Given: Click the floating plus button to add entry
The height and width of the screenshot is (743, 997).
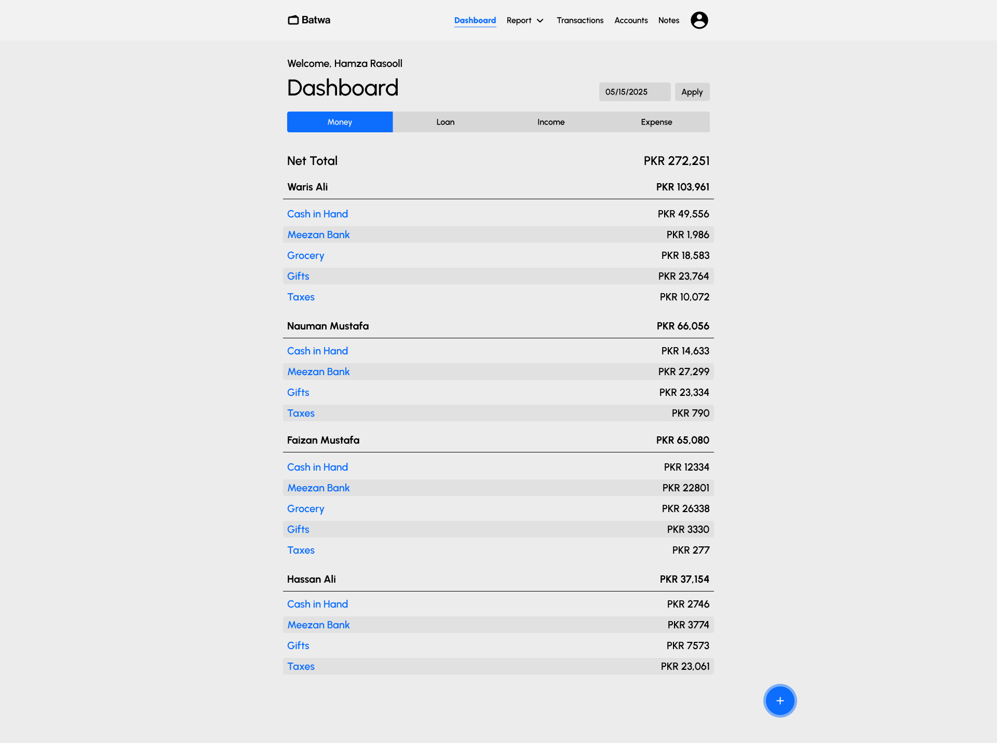Looking at the screenshot, I should click(x=779, y=700).
